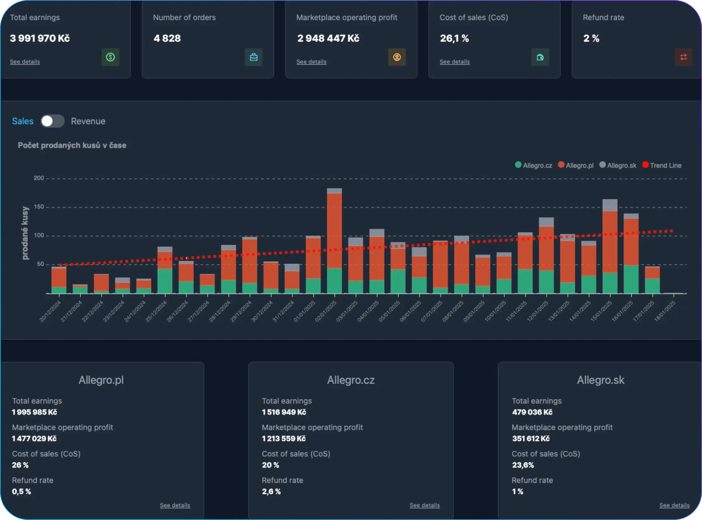This screenshot has width=702, height=520.
Task: Open See details in Allegro.cz card
Action: tap(425, 505)
